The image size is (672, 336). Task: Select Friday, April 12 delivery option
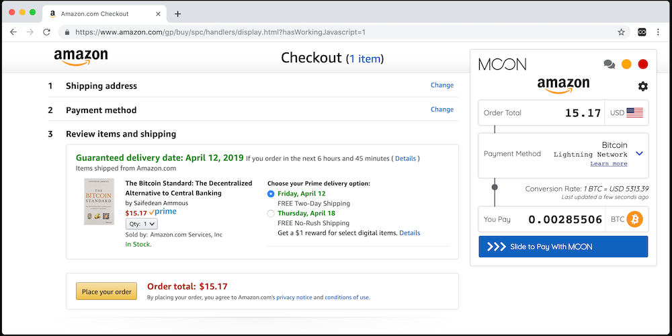tap(271, 194)
